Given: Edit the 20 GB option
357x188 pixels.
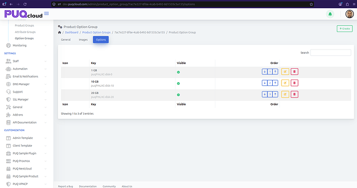Looking at the screenshot, I should pos(285,94).
